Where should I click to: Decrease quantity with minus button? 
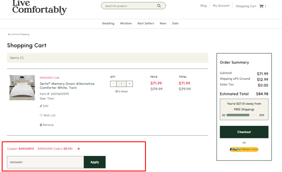(x=113, y=84)
